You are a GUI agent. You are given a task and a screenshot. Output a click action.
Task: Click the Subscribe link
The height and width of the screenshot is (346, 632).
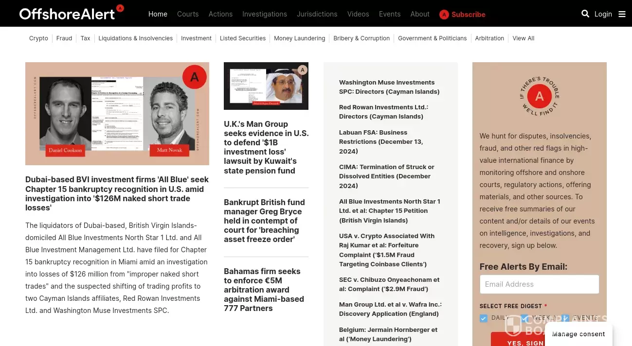point(468,15)
